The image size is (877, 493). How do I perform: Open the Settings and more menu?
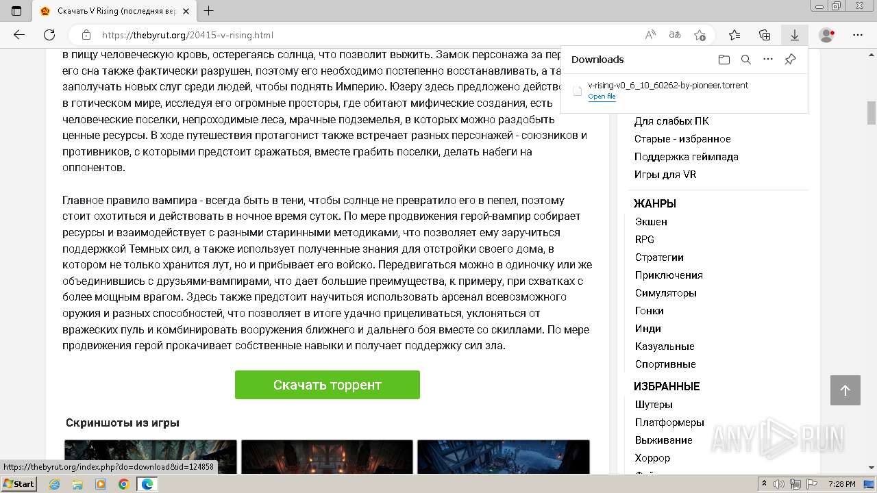pyautogui.click(x=858, y=35)
